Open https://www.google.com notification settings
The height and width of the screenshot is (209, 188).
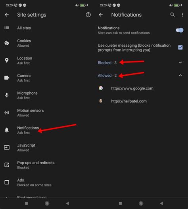[141, 88]
